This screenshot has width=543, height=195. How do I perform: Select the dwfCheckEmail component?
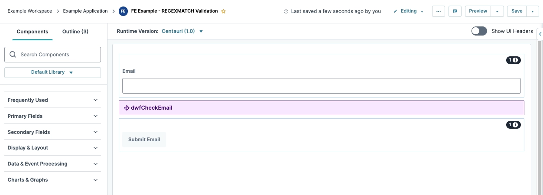click(x=322, y=108)
